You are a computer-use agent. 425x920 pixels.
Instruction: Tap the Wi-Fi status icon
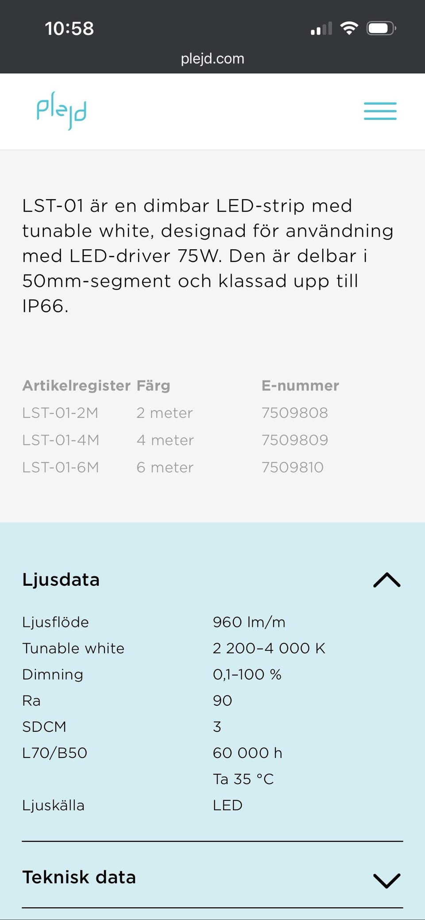click(349, 28)
